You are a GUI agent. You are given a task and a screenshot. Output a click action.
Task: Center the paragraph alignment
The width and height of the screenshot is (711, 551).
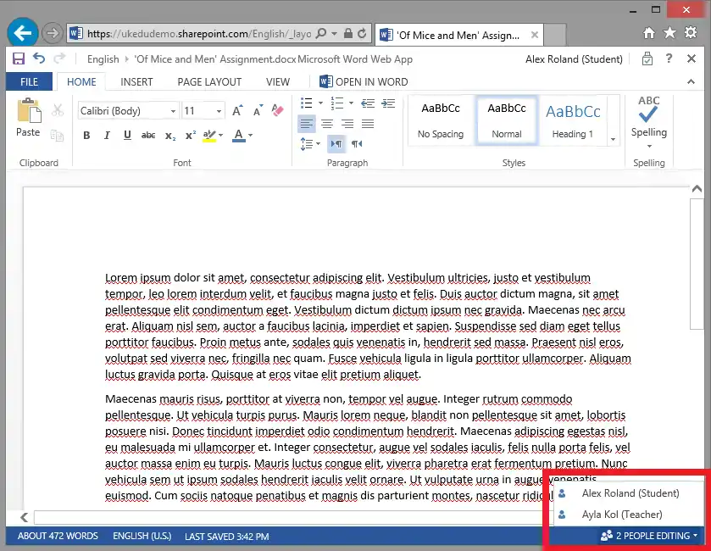[x=327, y=125]
